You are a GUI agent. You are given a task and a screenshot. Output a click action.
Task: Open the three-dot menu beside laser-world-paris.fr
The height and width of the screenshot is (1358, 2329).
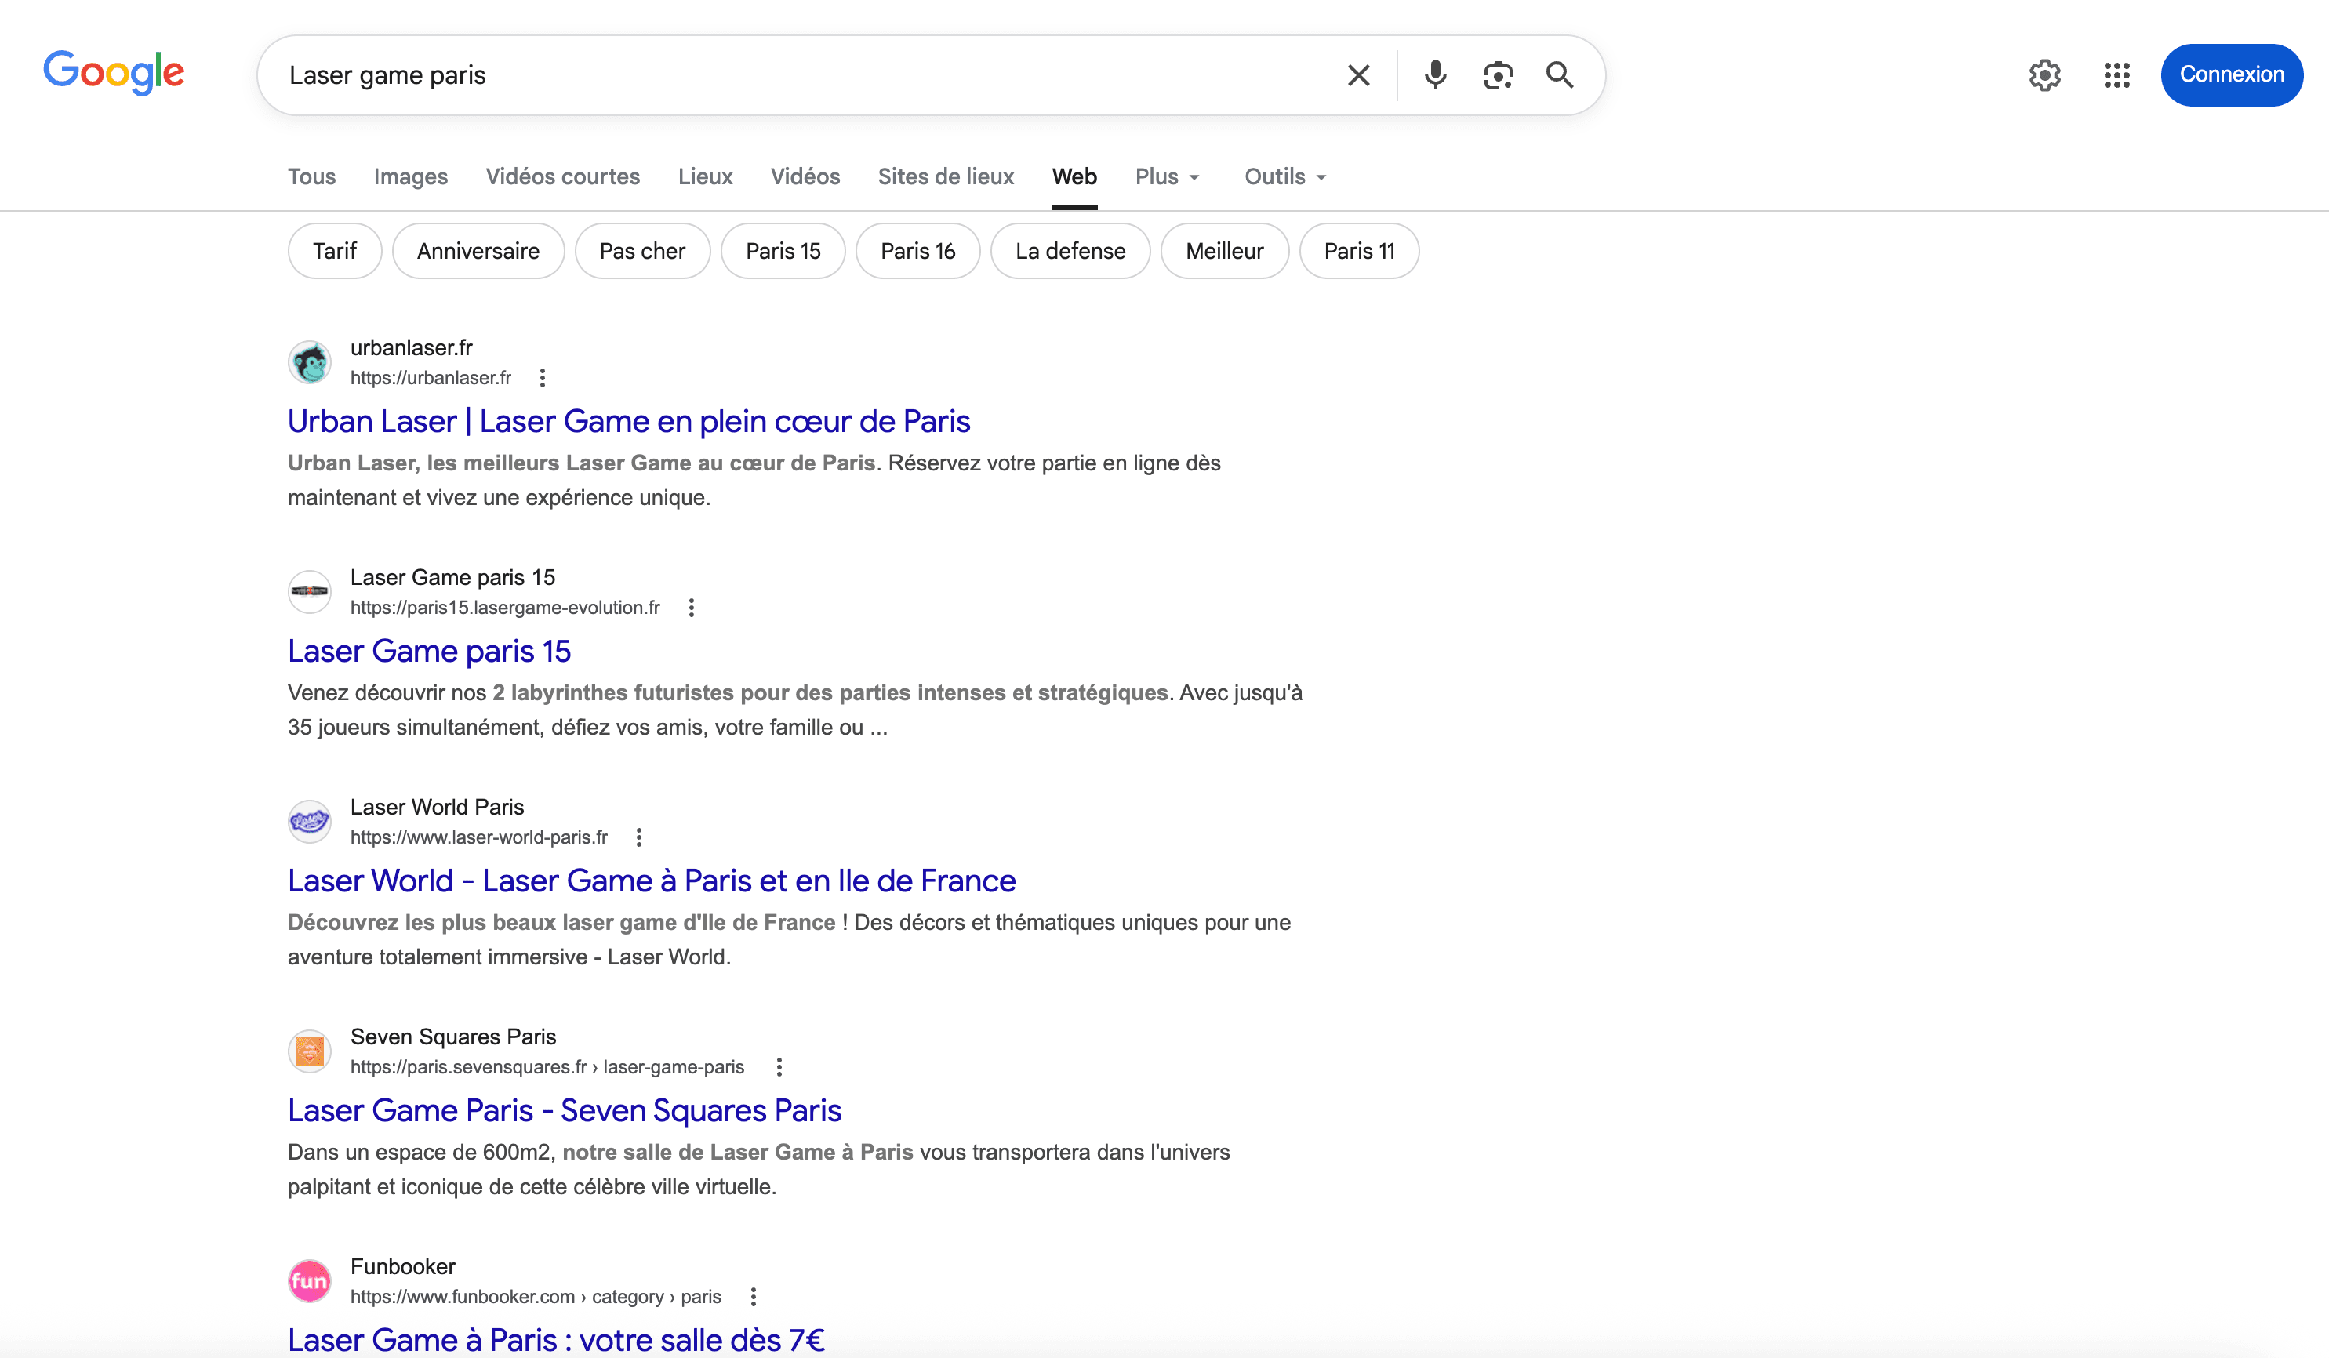[x=638, y=837]
